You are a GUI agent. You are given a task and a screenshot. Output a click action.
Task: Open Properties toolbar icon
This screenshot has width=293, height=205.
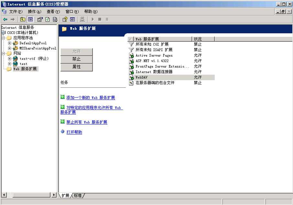click(40, 19)
